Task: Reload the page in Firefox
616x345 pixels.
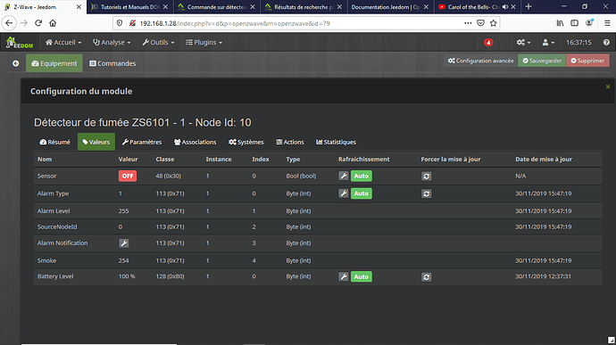Action: (38, 23)
